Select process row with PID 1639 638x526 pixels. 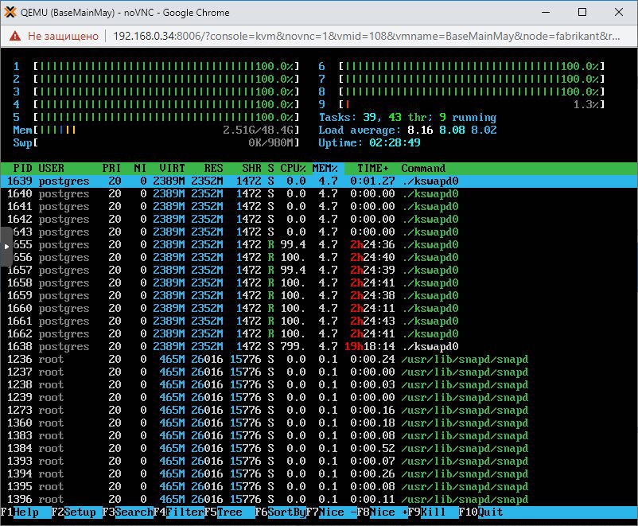click(x=319, y=181)
